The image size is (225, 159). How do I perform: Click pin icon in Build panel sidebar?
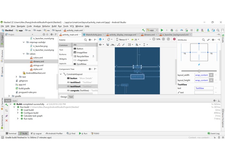point(6,116)
